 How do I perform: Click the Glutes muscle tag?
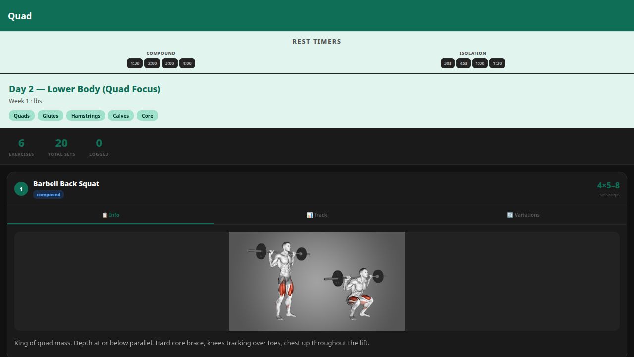point(51,116)
